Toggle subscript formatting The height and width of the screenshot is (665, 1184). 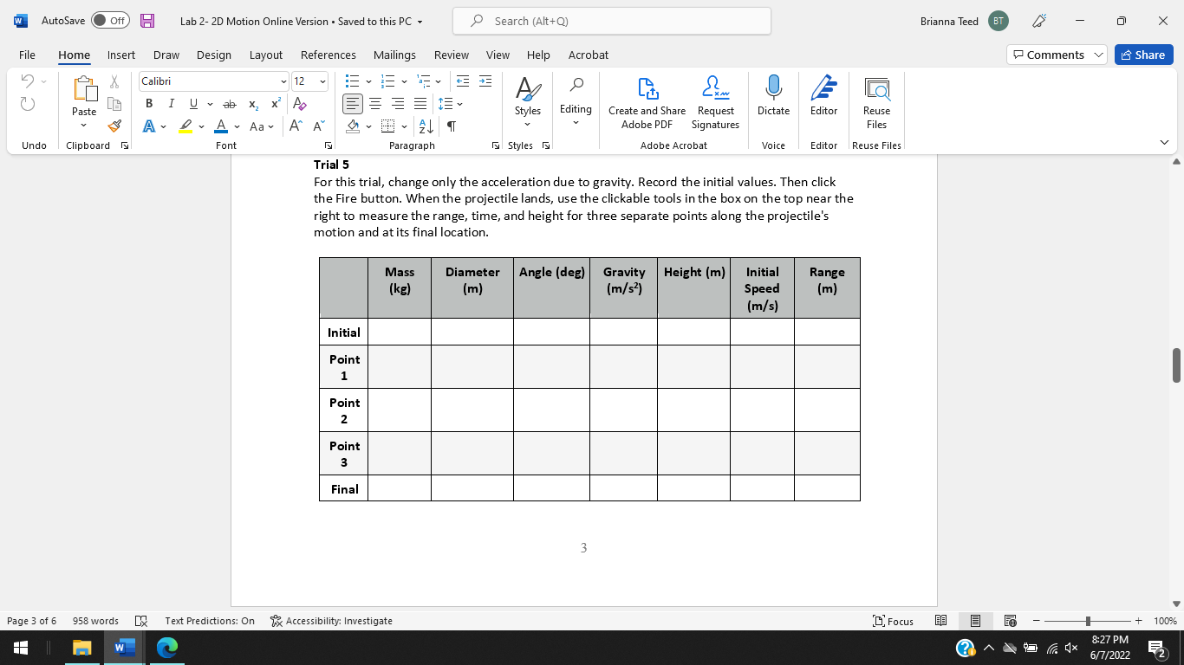(253, 103)
